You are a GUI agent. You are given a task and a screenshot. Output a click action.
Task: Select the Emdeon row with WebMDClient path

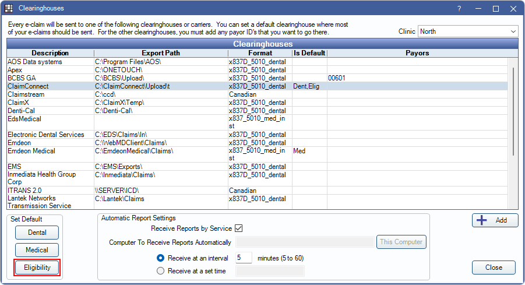tap(257, 143)
